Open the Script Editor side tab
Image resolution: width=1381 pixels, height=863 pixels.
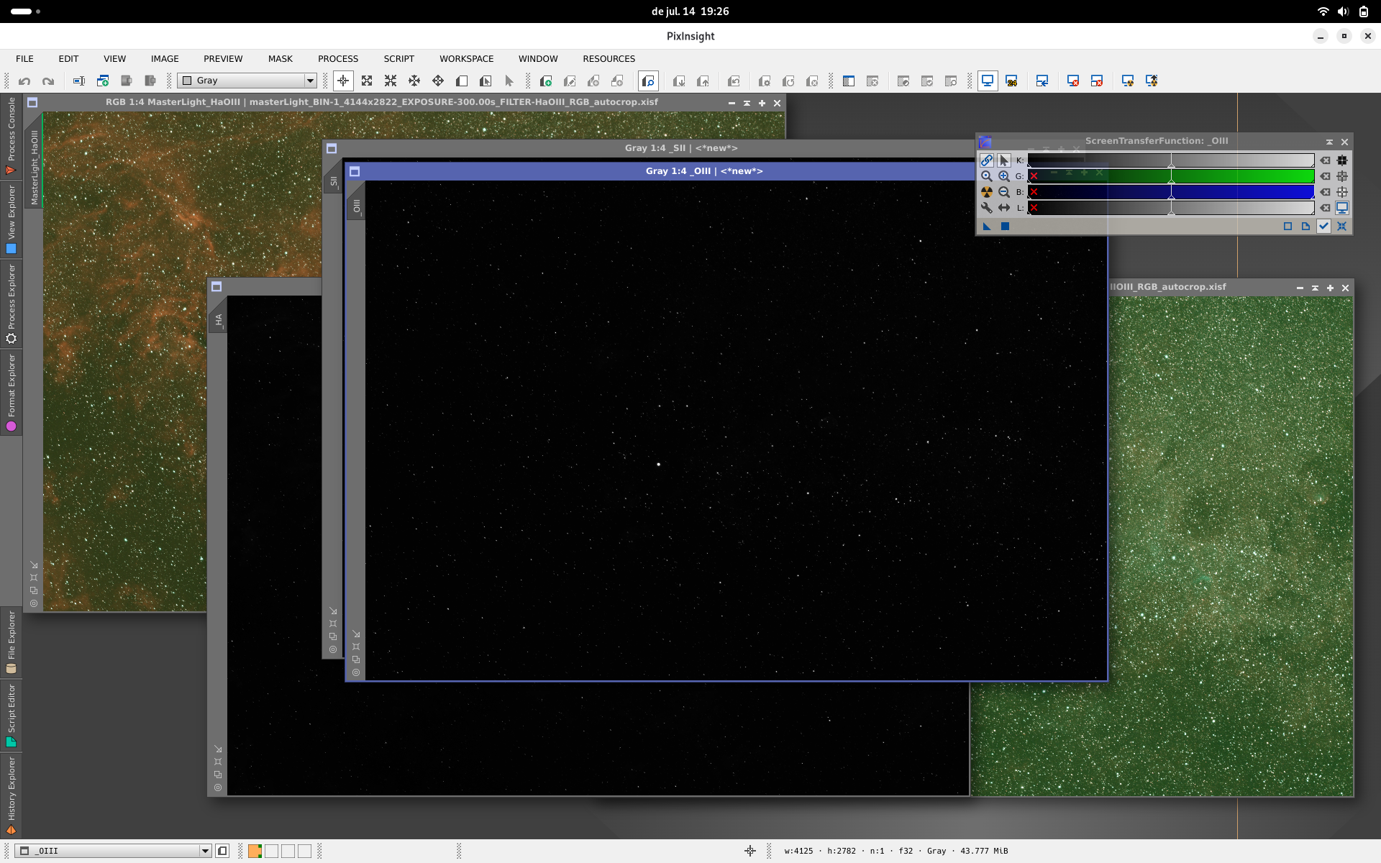click(x=11, y=716)
